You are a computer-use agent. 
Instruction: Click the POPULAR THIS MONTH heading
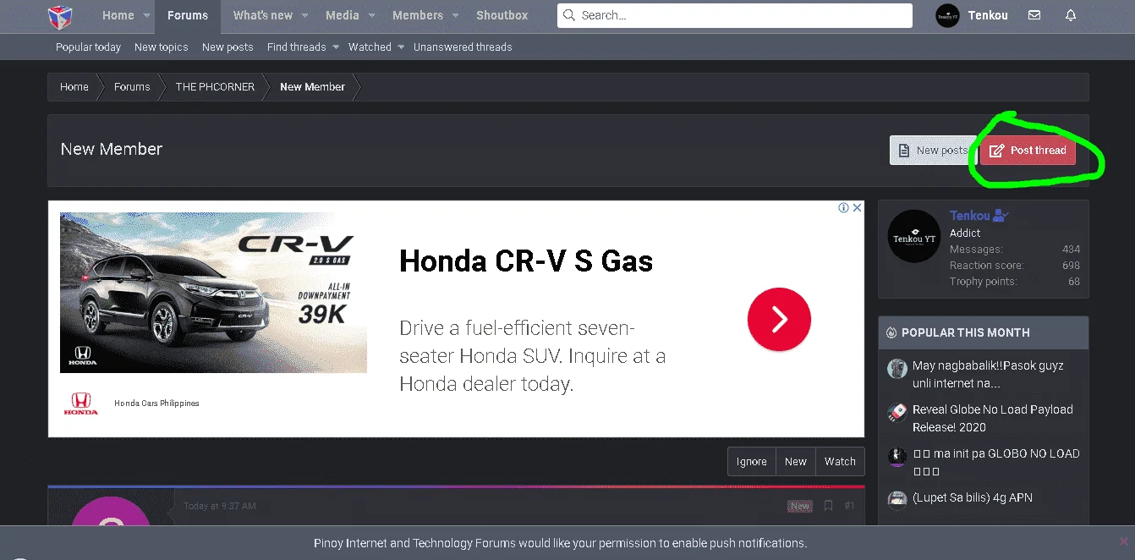(x=965, y=332)
